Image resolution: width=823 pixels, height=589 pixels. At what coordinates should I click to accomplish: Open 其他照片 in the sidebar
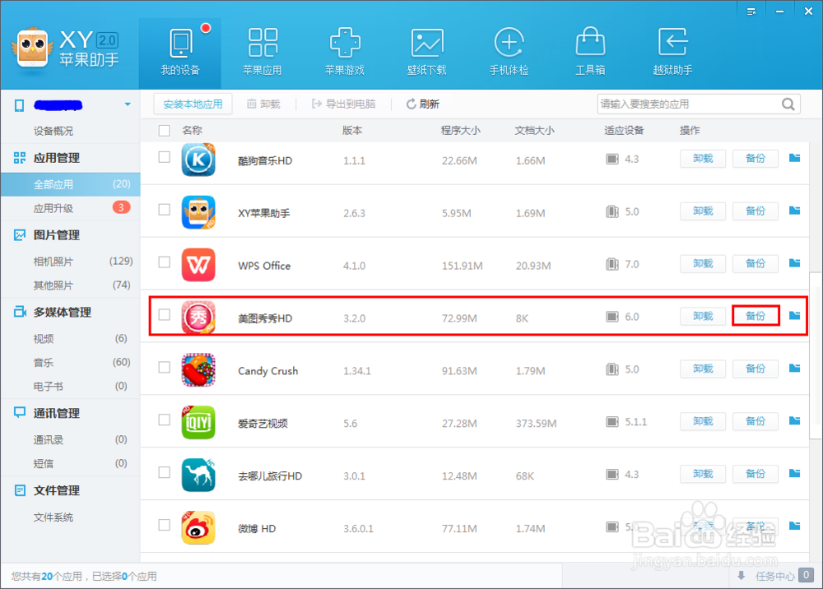click(70, 285)
